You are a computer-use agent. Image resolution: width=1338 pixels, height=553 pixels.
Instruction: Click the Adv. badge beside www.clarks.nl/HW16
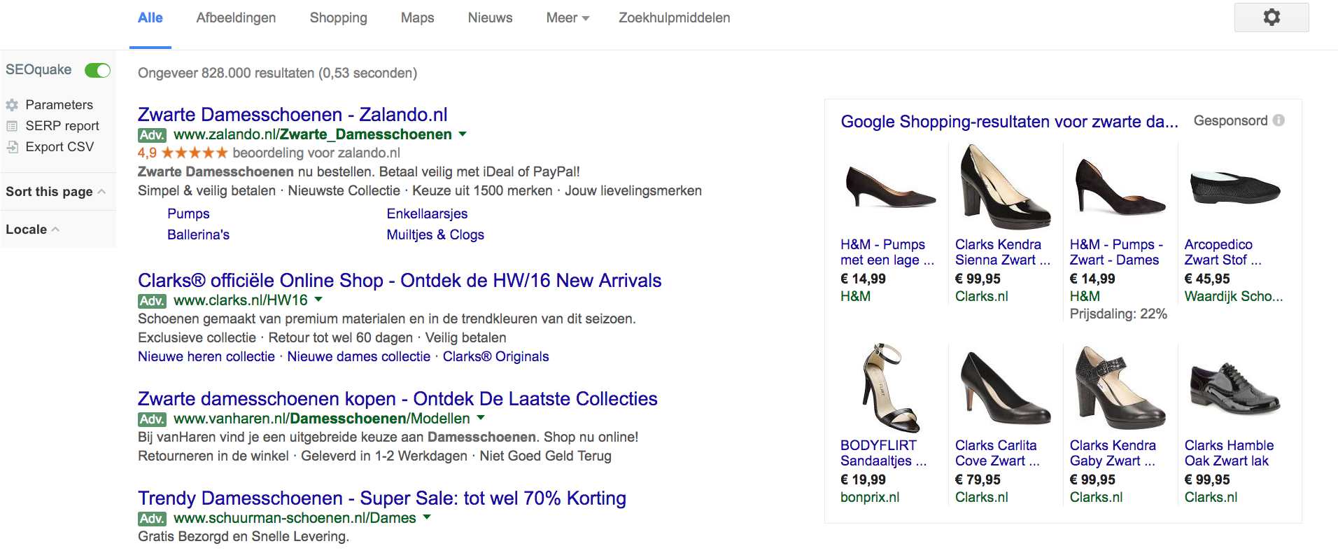click(152, 301)
